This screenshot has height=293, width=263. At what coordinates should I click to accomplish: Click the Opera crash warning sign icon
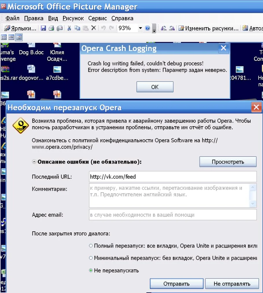[x=21, y=125]
